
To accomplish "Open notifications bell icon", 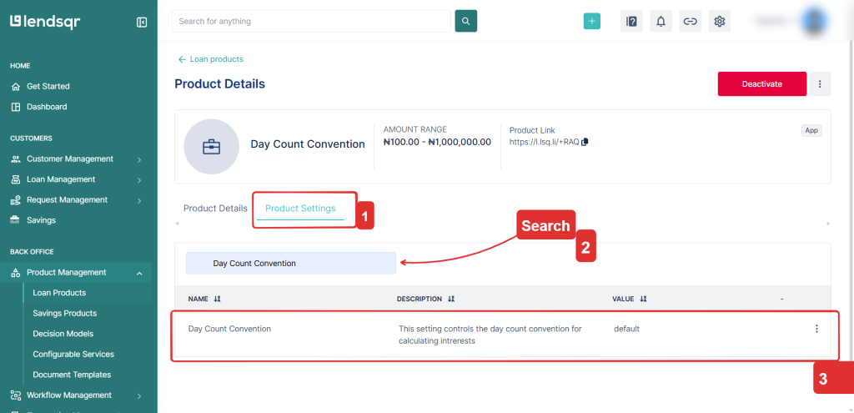I will pyautogui.click(x=661, y=21).
